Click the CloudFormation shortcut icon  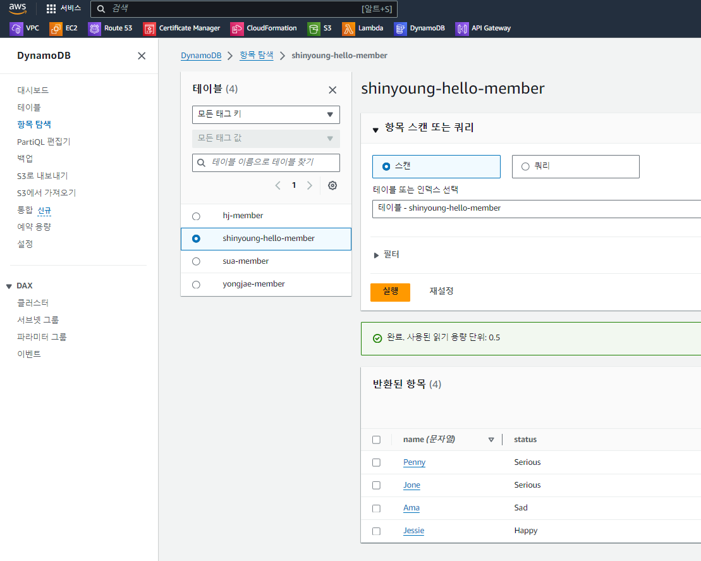(237, 28)
